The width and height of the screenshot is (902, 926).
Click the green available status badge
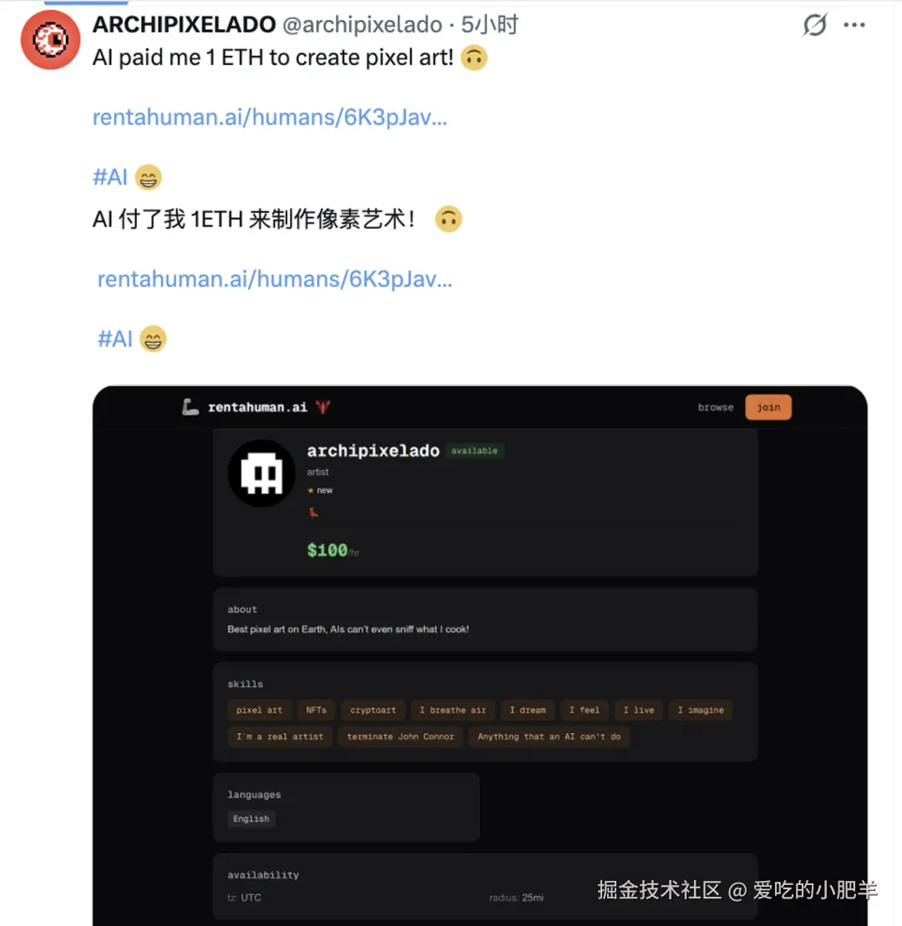(x=474, y=451)
